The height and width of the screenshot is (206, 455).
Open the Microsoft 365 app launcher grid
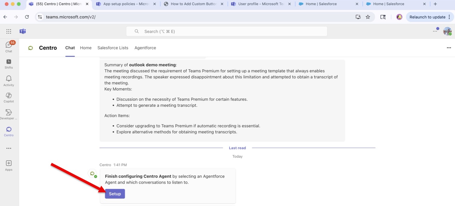9,31
